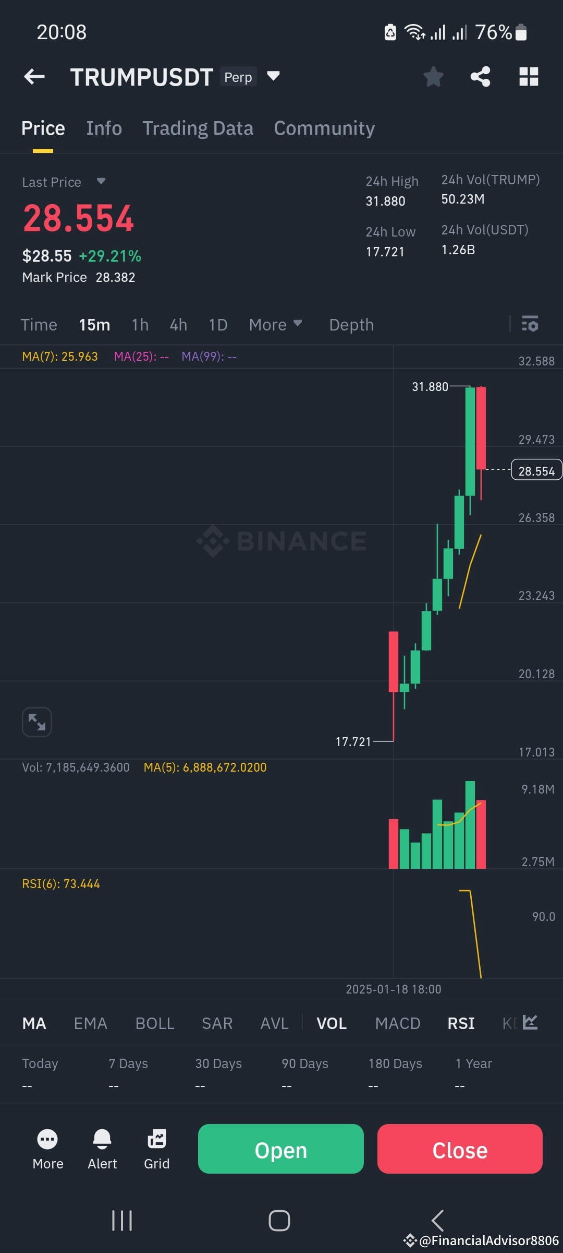
Task: Enable the MACD indicator
Action: pyautogui.click(x=398, y=1023)
